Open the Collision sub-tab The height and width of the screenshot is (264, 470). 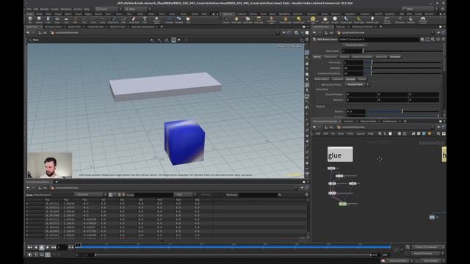point(338,79)
